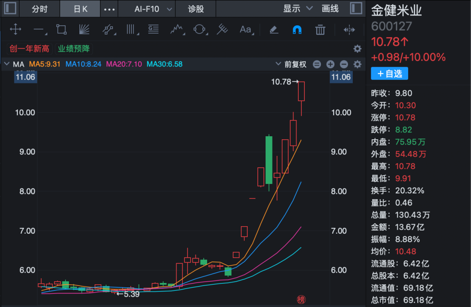
Task: Add stock with +自选 button
Action: [x=389, y=73]
